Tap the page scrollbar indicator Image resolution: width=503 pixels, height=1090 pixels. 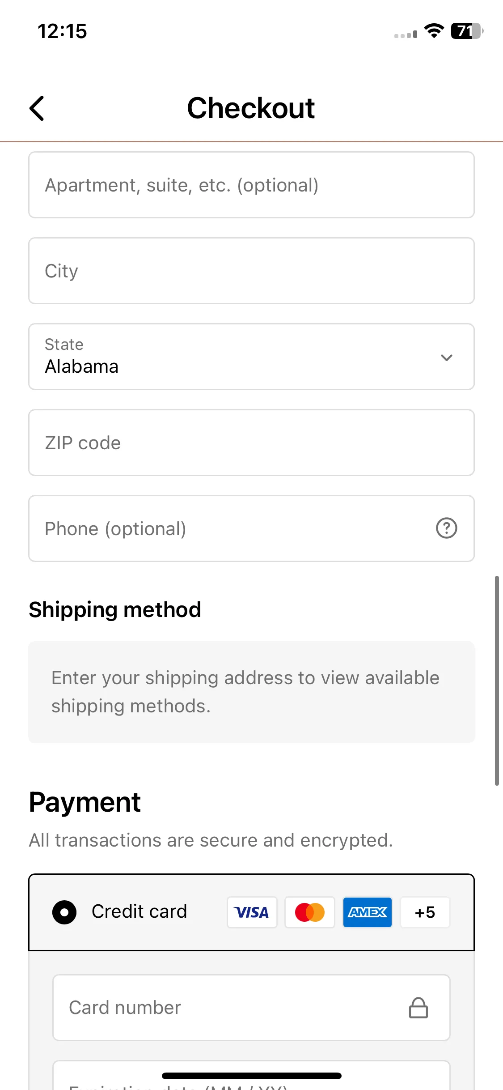pyautogui.click(x=496, y=681)
